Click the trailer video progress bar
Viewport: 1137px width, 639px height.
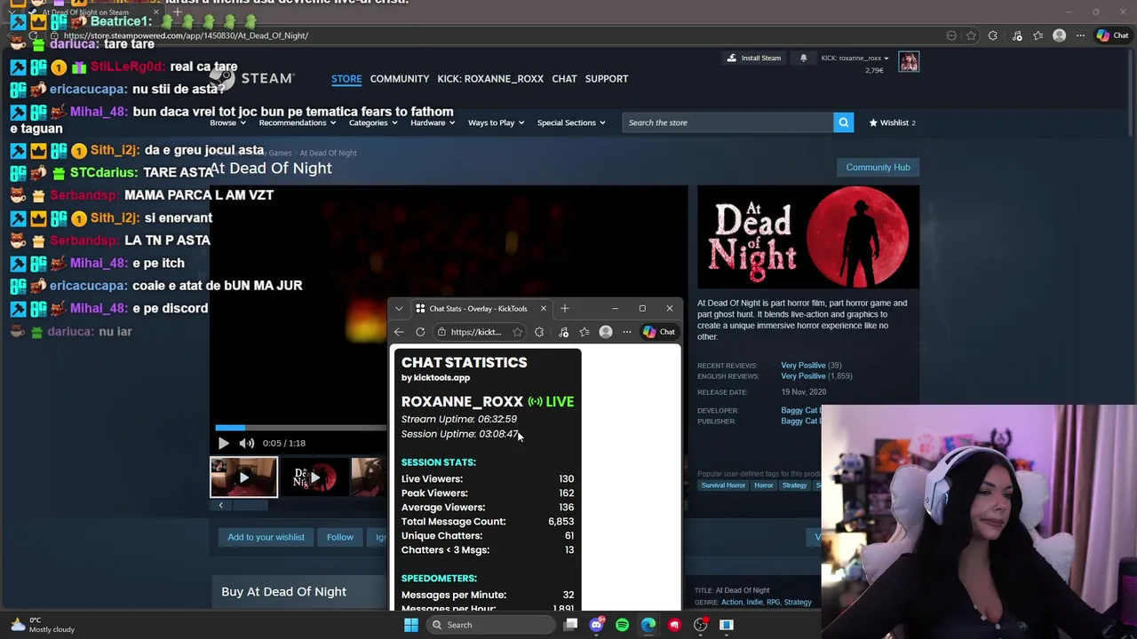pos(300,428)
